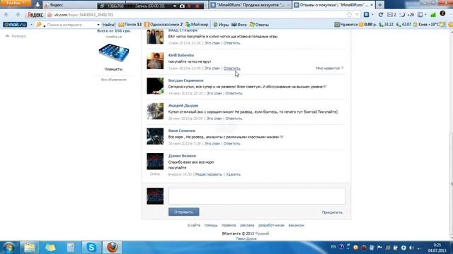Expand the mail.ru search field dropdown
Screen dimensions: 453x254
[x=98, y=25]
